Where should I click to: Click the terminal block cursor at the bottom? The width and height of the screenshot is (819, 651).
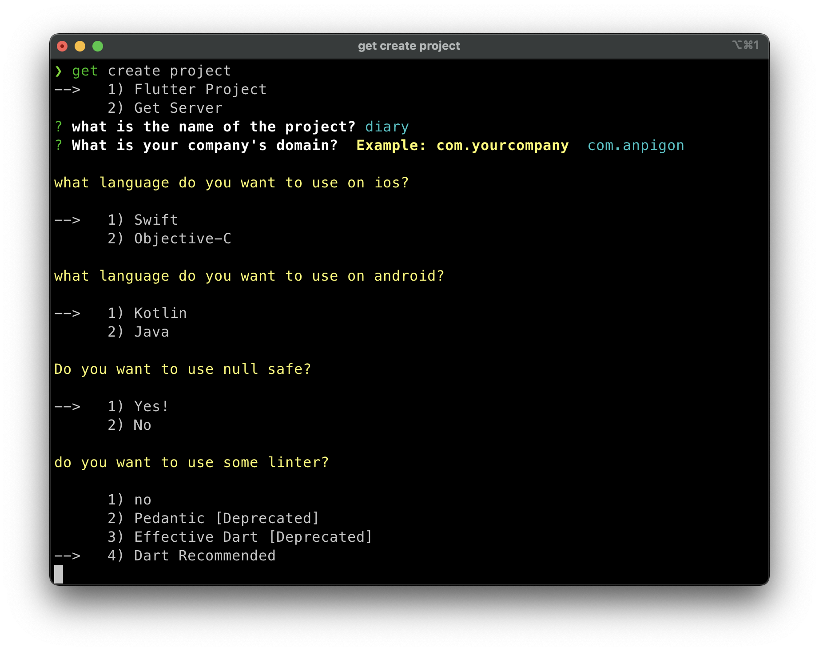pyautogui.click(x=59, y=574)
